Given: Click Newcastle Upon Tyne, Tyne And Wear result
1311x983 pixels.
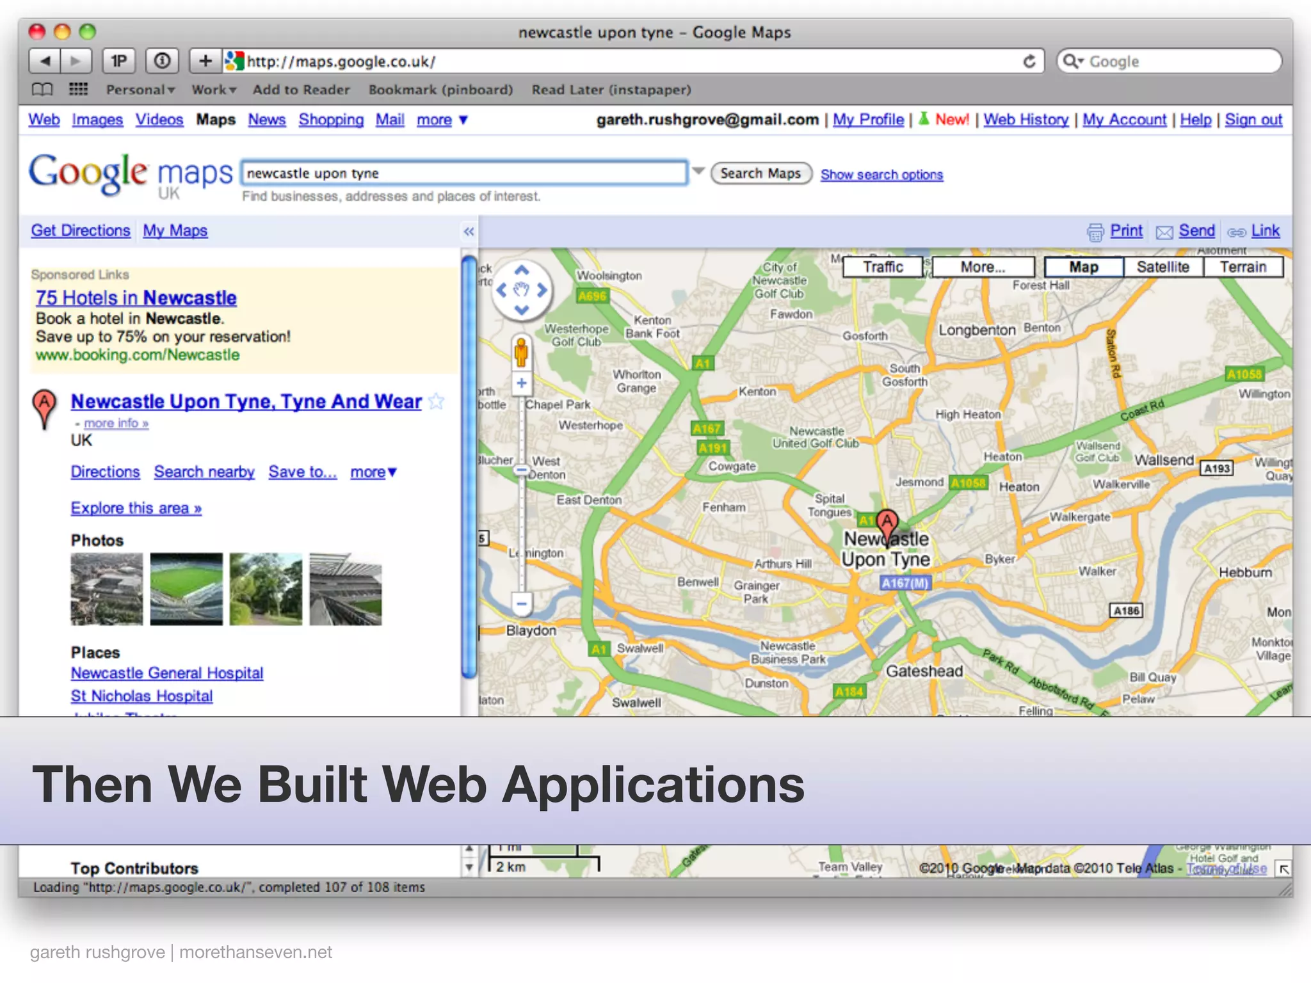Looking at the screenshot, I should click(x=246, y=401).
